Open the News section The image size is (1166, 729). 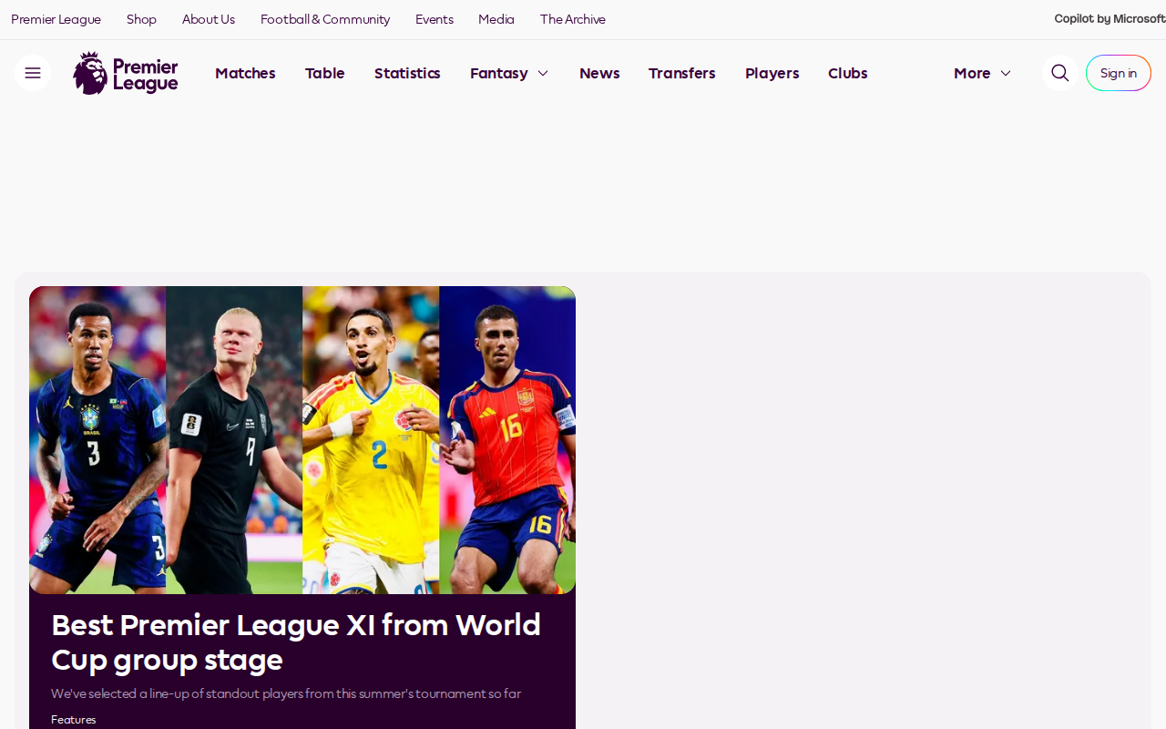(x=599, y=73)
